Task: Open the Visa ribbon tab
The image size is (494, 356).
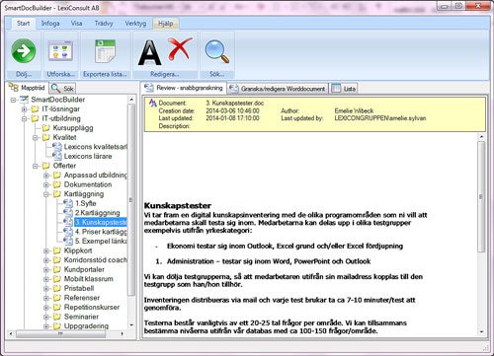Action: pyautogui.click(x=76, y=24)
